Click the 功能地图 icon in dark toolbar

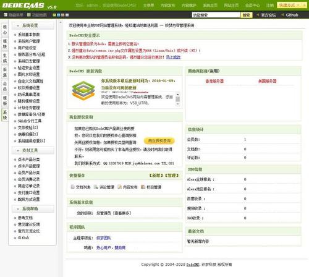pyautogui.click(x=29, y=15)
